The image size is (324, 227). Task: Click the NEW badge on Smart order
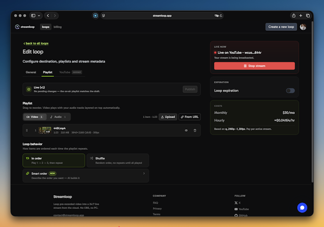(x=52, y=174)
